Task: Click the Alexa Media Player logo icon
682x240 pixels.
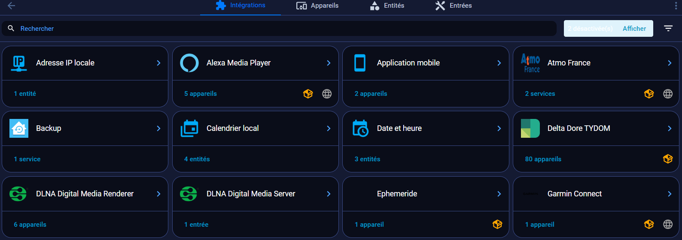Action: [x=189, y=63]
